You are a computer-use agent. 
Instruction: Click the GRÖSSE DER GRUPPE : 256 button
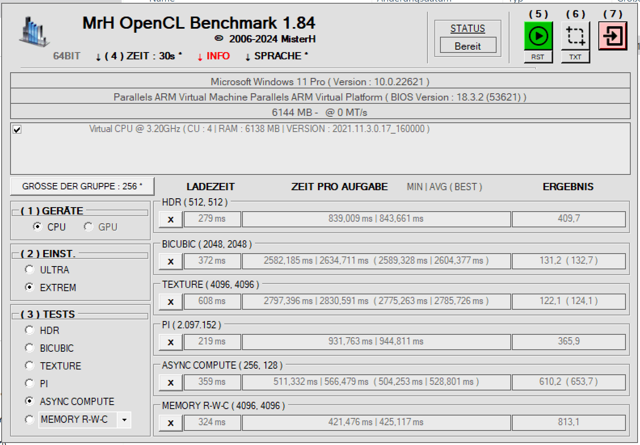[82, 187]
